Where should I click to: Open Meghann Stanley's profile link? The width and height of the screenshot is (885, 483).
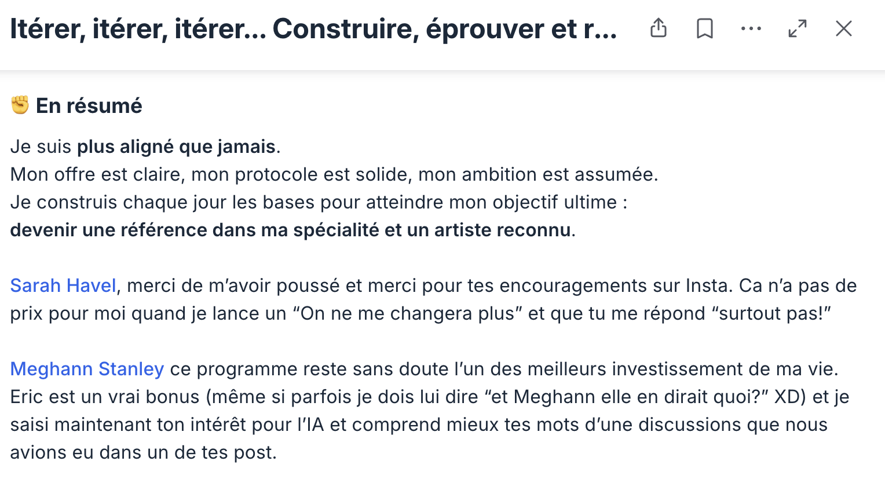[87, 369]
